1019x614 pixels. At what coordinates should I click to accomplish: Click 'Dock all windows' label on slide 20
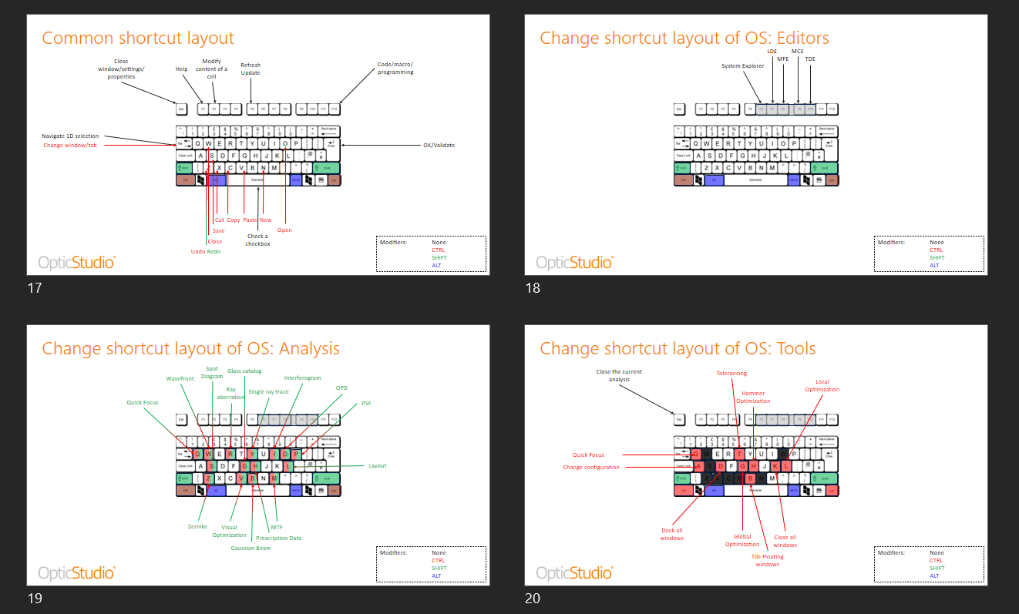671,534
